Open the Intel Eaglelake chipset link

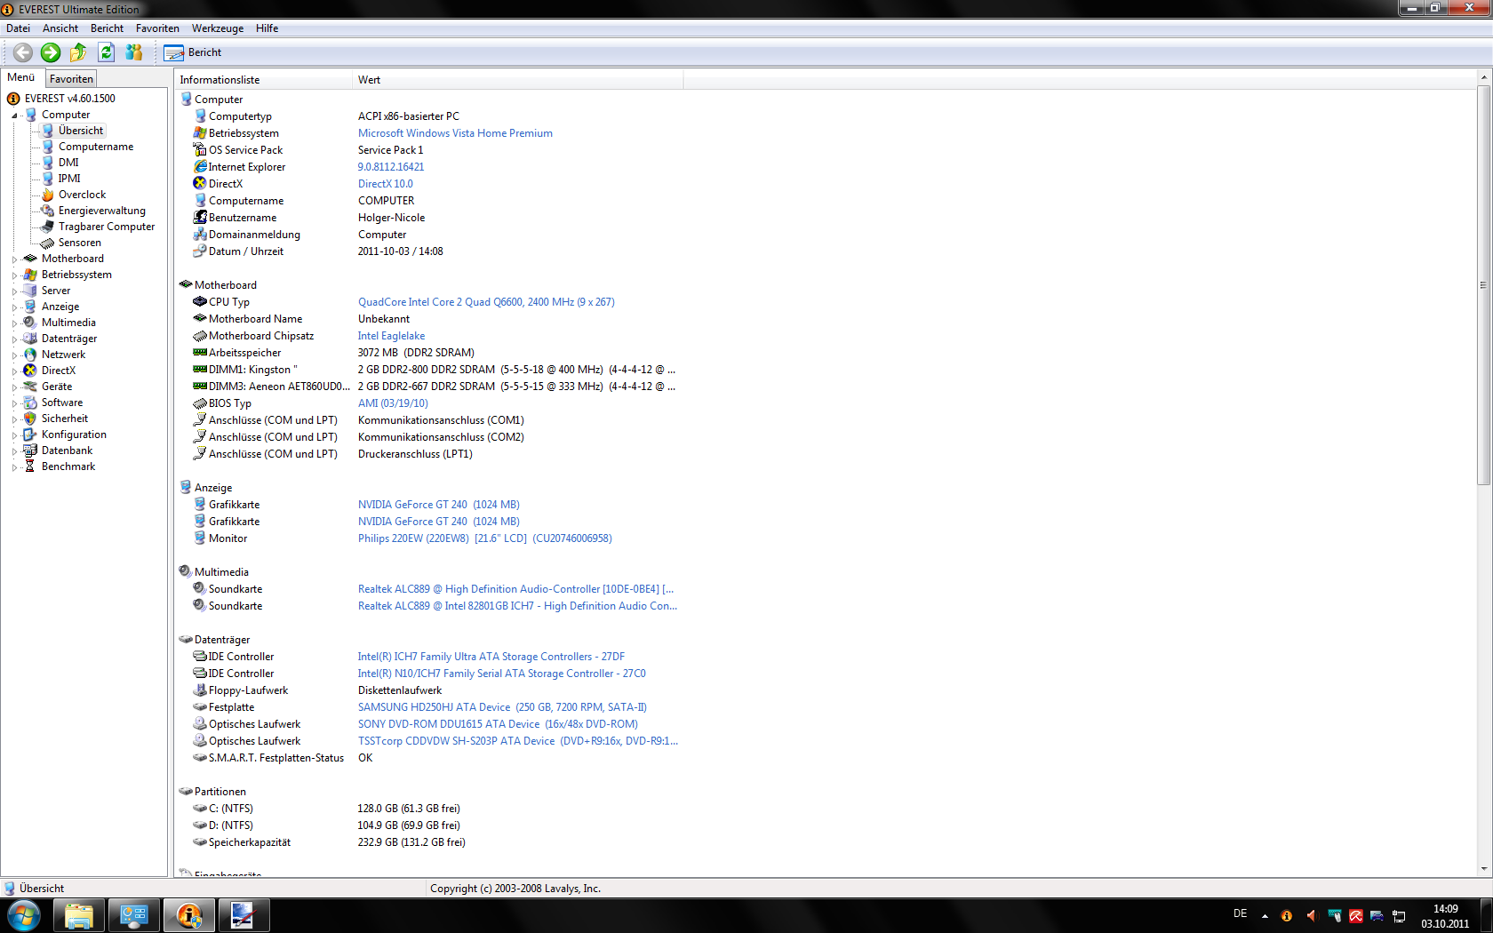click(x=391, y=336)
